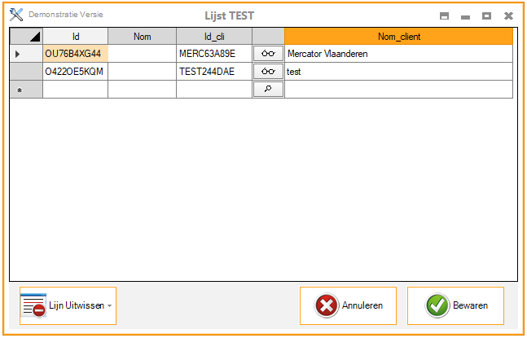The image size is (527, 338).
Task: Select the cell containing O422OE5KQM
Action: click(x=75, y=72)
